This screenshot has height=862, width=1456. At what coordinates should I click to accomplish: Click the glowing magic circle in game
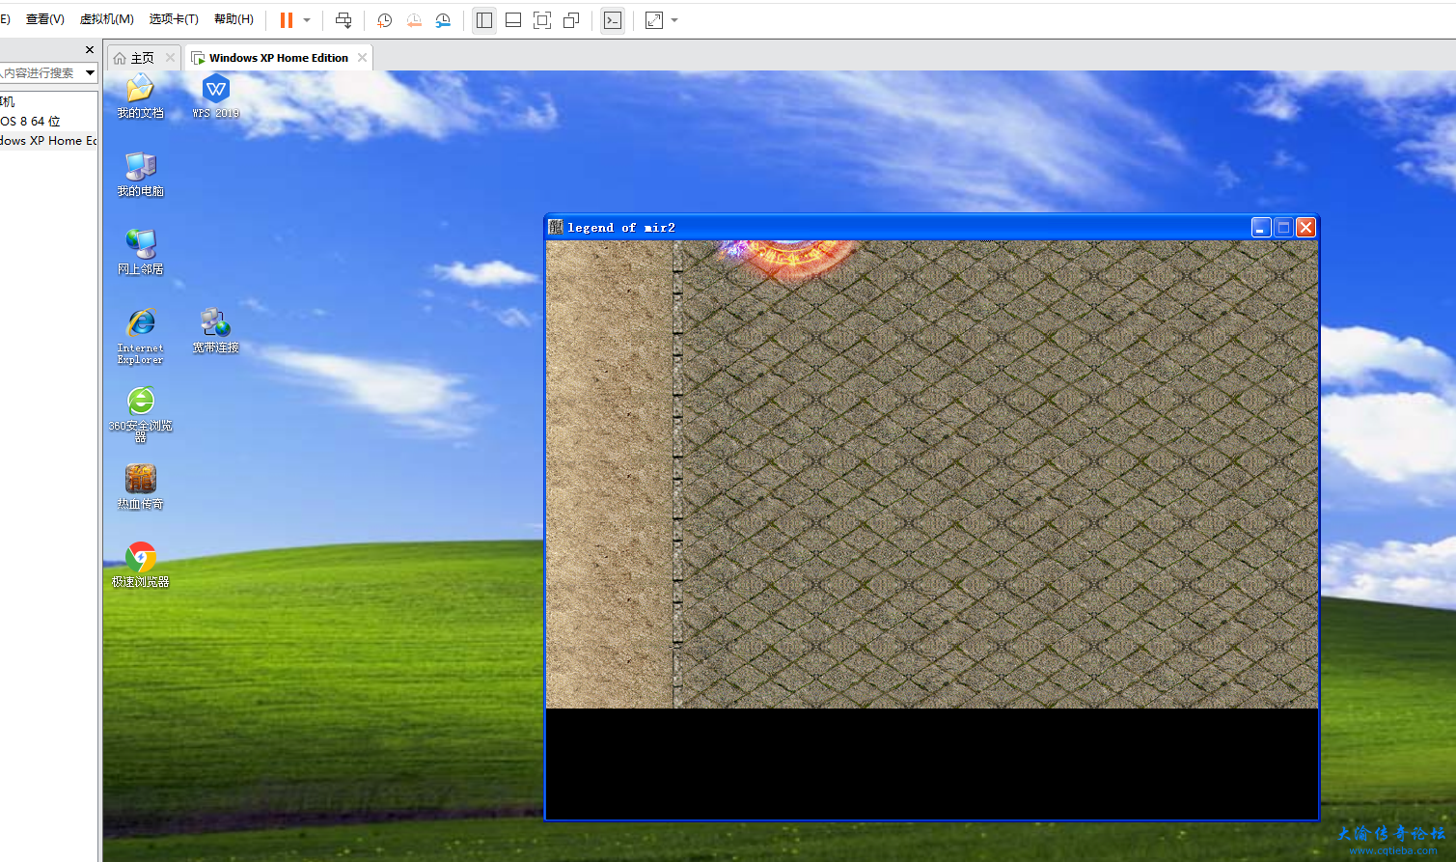788,259
